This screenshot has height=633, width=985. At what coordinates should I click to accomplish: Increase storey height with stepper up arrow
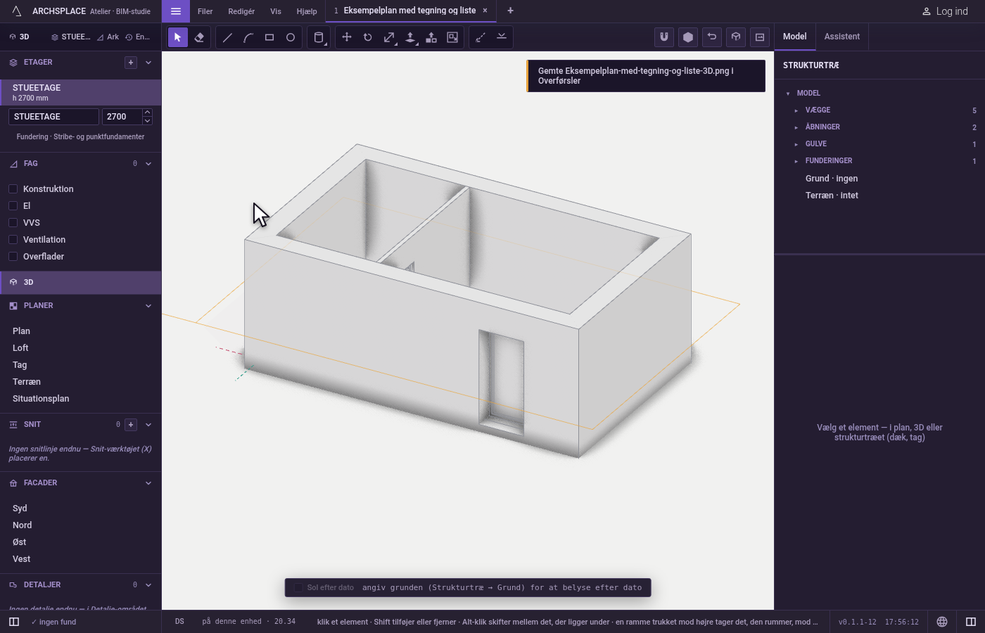pyautogui.click(x=147, y=113)
